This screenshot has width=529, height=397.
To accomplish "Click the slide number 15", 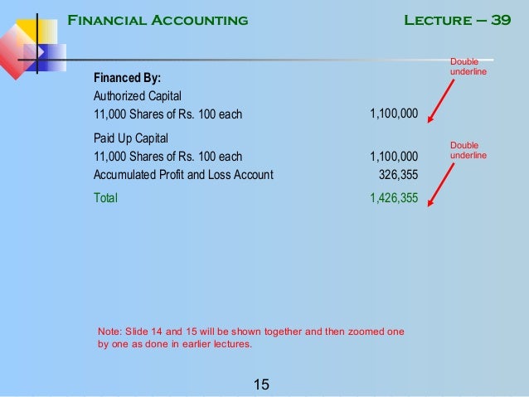I will (261, 384).
